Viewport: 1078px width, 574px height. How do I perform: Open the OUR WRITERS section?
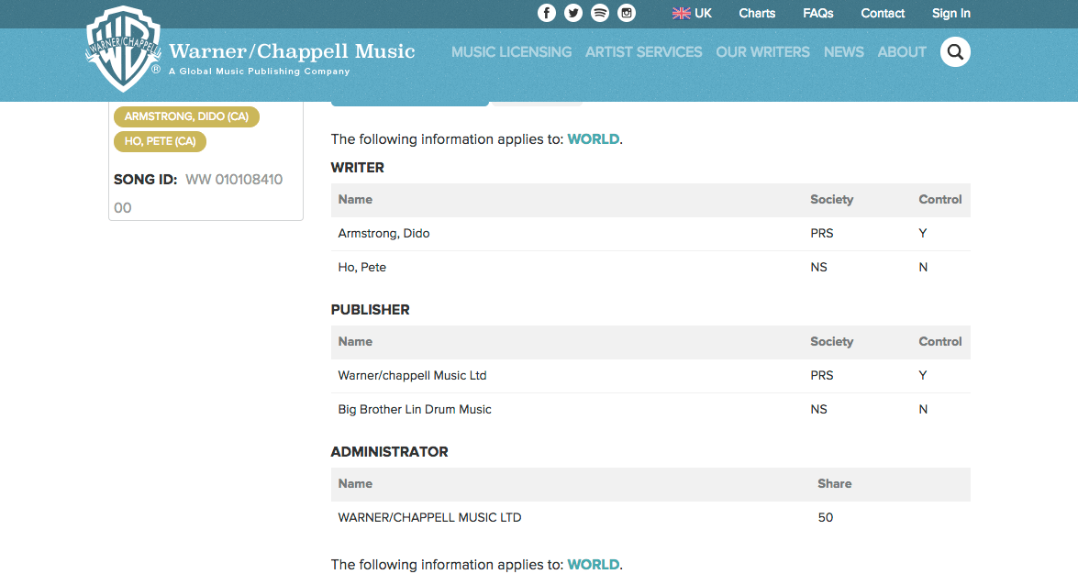[762, 51]
